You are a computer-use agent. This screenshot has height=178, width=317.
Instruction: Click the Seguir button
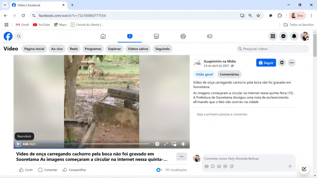(266, 63)
